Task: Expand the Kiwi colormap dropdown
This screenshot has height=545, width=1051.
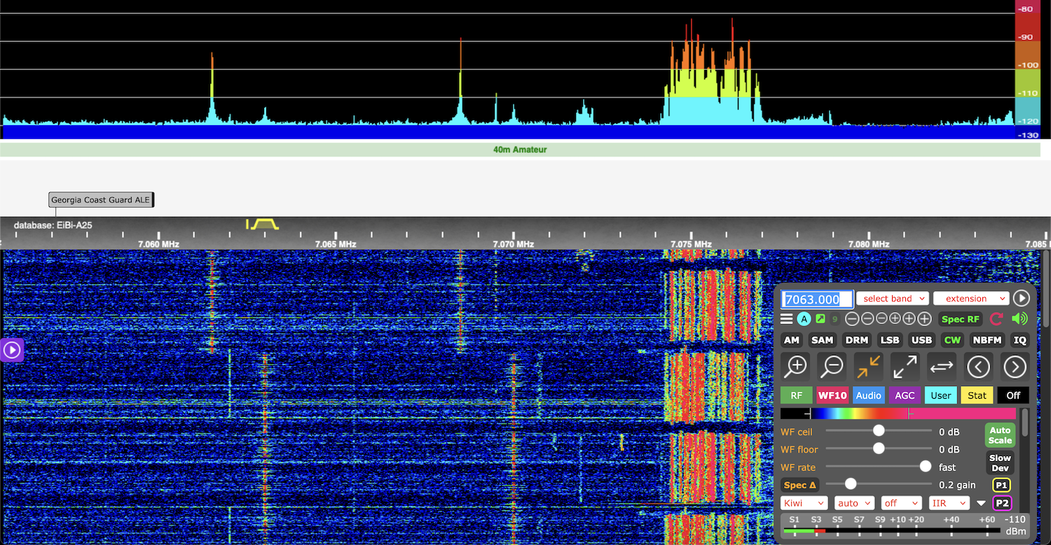Action: (x=804, y=503)
